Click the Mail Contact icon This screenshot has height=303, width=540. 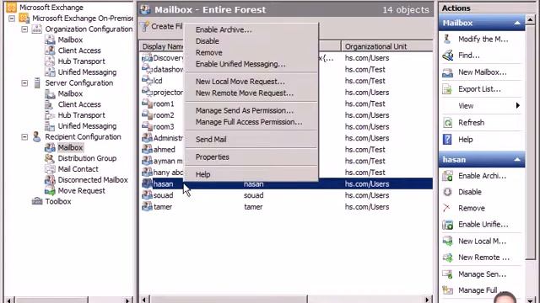click(50, 169)
